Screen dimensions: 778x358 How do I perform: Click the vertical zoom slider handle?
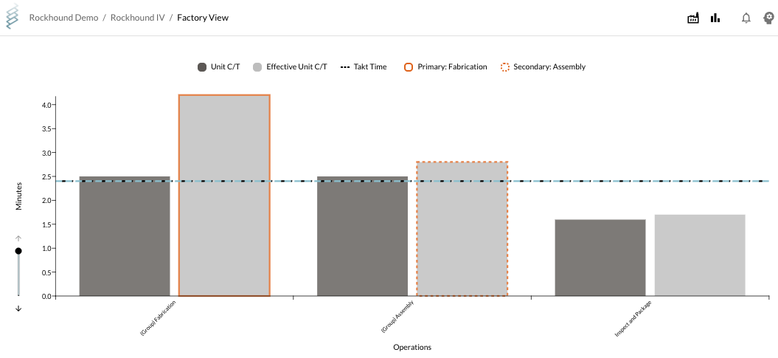click(18, 251)
